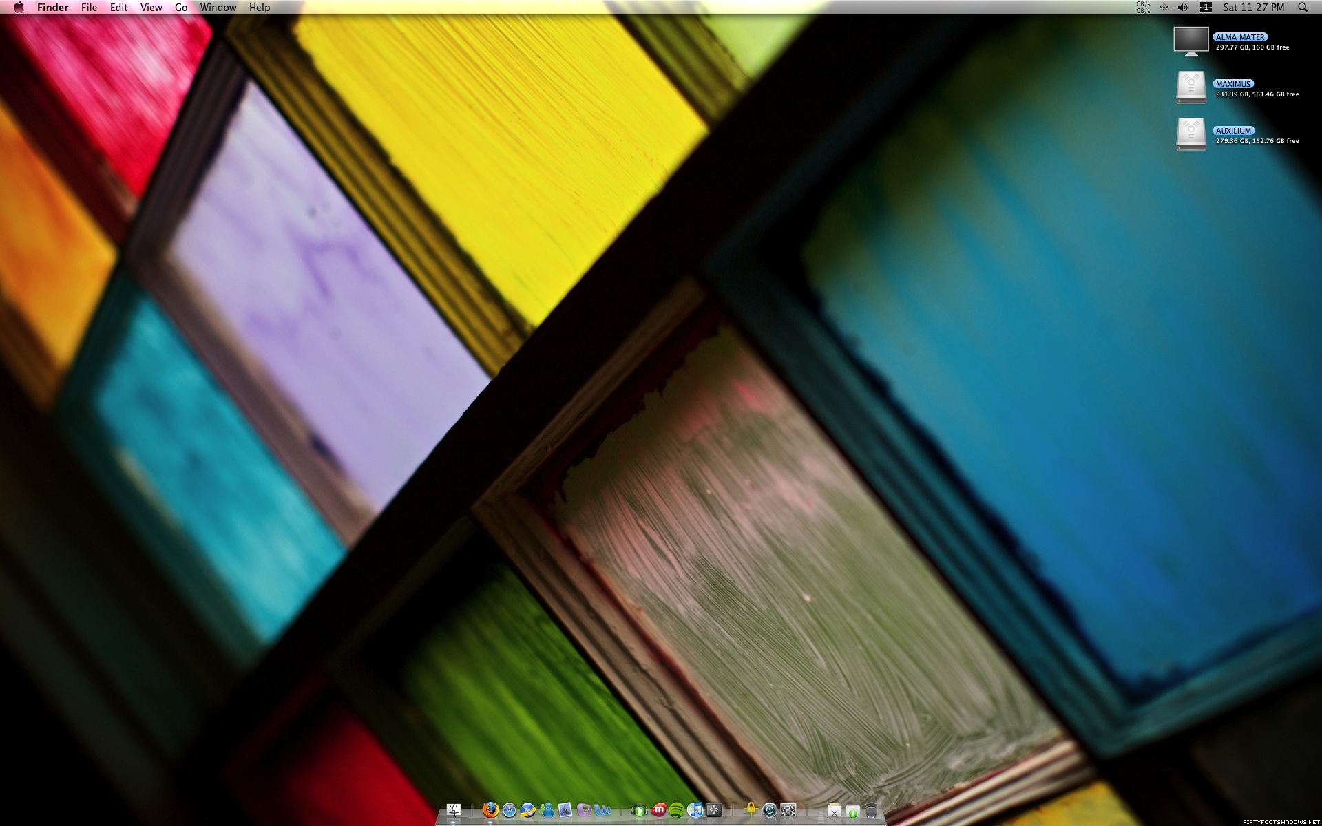
Task: Launch Safari from the Dock
Action: (x=510, y=810)
